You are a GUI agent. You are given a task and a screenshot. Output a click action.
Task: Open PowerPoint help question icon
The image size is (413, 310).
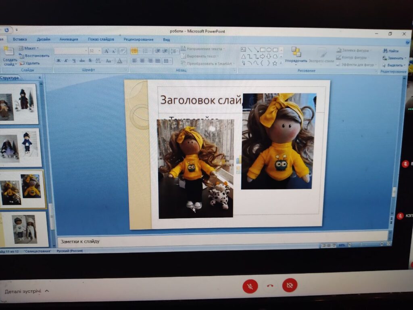click(407, 42)
